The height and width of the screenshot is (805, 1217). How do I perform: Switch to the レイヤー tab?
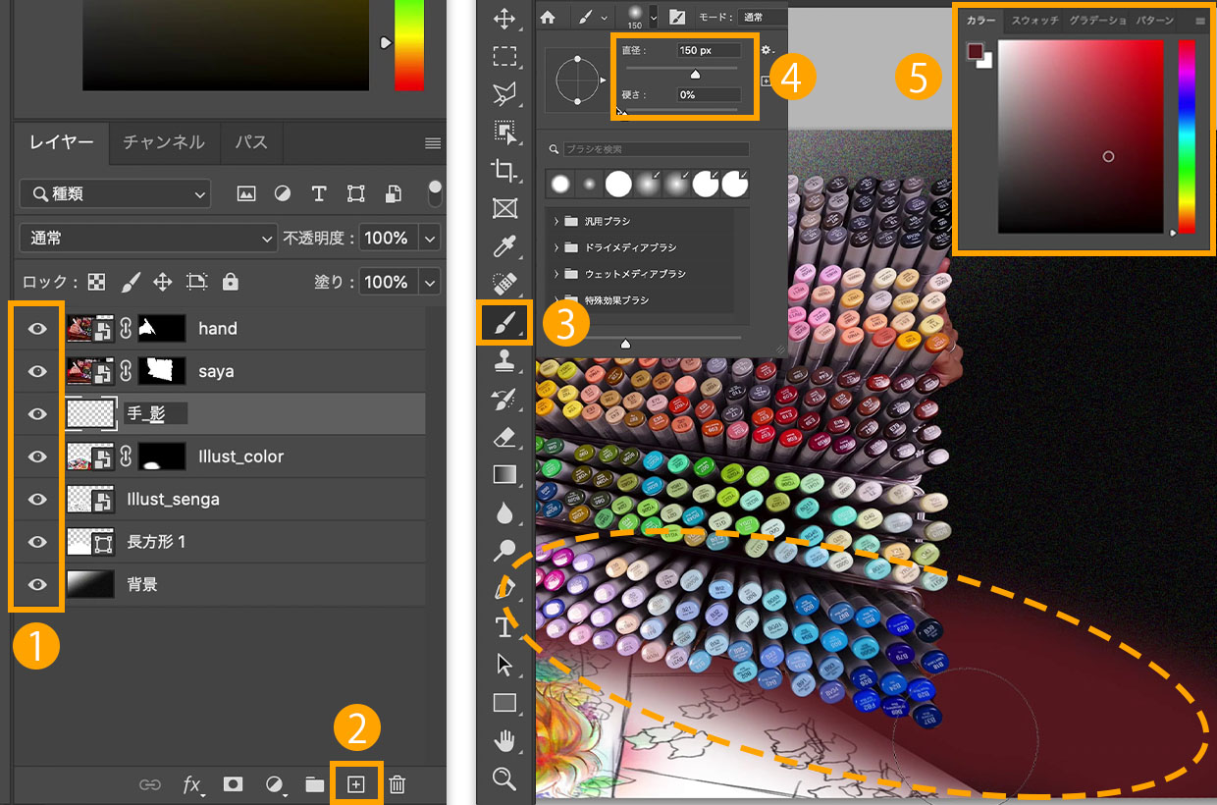(x=62, y=142)
